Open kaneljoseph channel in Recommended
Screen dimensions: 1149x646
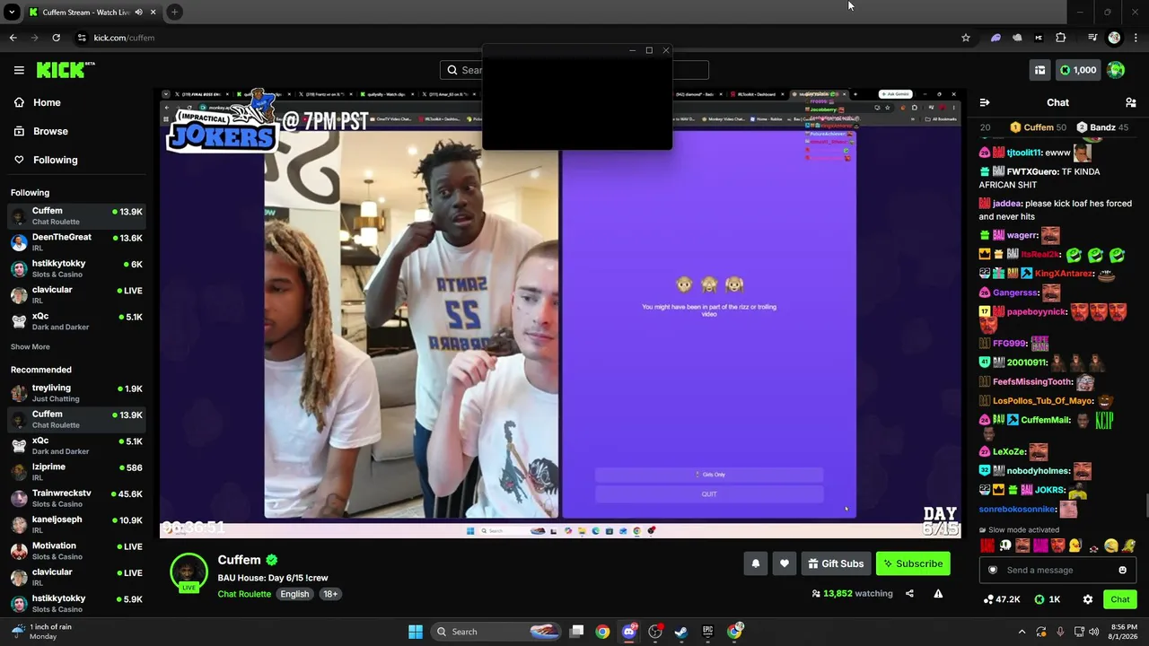click(x=76, y=524)
